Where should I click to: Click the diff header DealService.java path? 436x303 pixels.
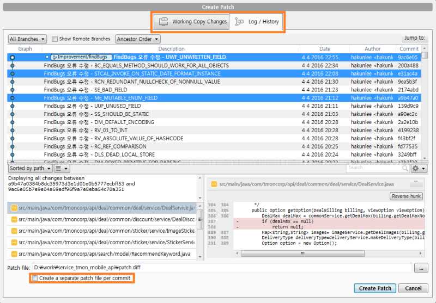tap(306, 184)
